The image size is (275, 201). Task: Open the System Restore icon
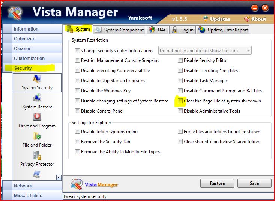[37, 99]
